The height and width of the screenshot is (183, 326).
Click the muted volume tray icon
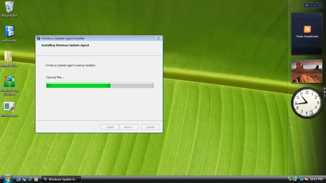306,179
